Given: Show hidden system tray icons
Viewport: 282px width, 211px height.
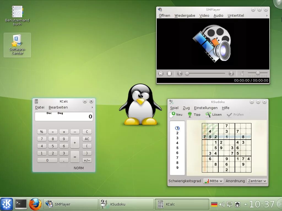Looking at the screenshot, I should [245, 204].
